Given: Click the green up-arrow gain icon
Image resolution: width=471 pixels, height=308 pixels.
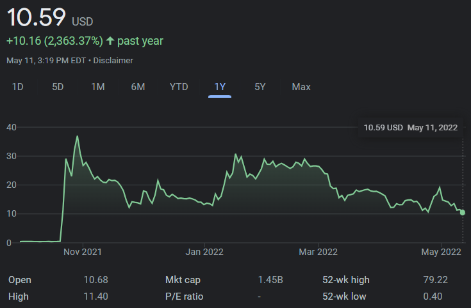Looking at the screenshot, I should pos(110,41).
